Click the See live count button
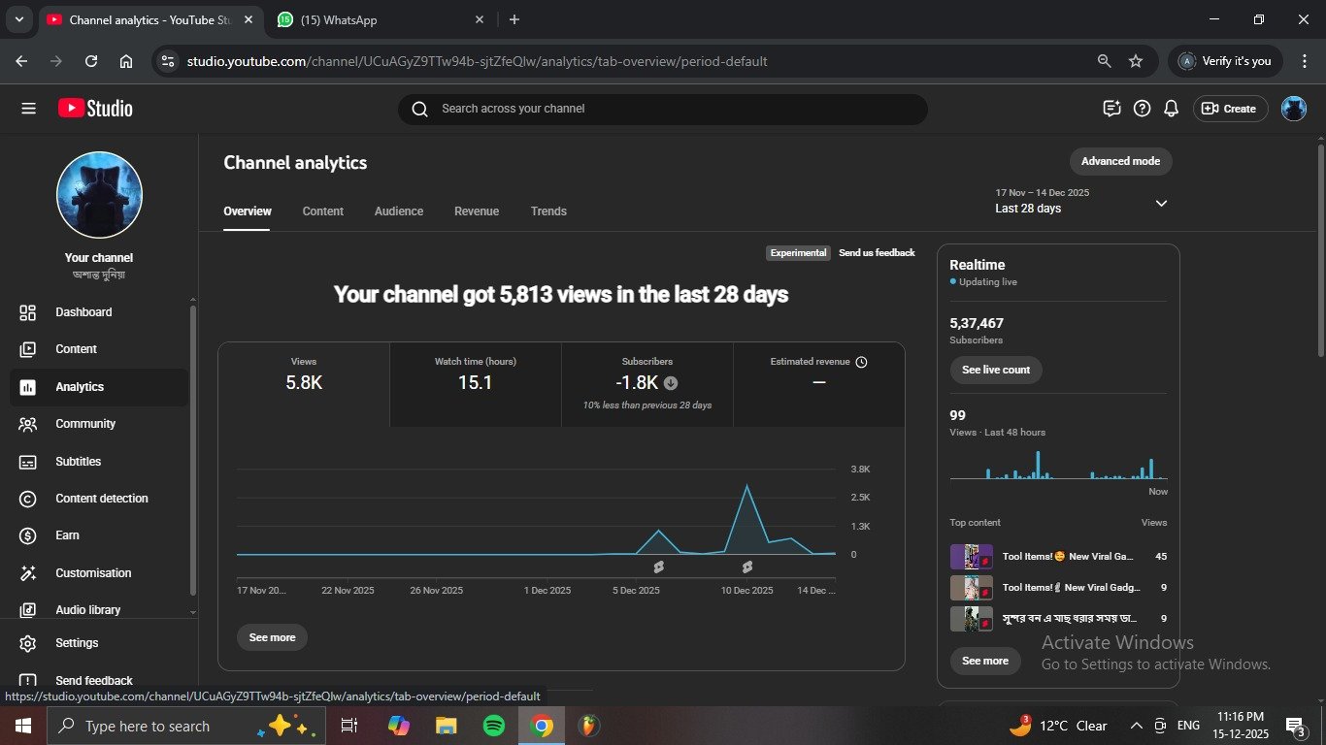Viewport: 1326px width, 745px height. tap(995, 370)
